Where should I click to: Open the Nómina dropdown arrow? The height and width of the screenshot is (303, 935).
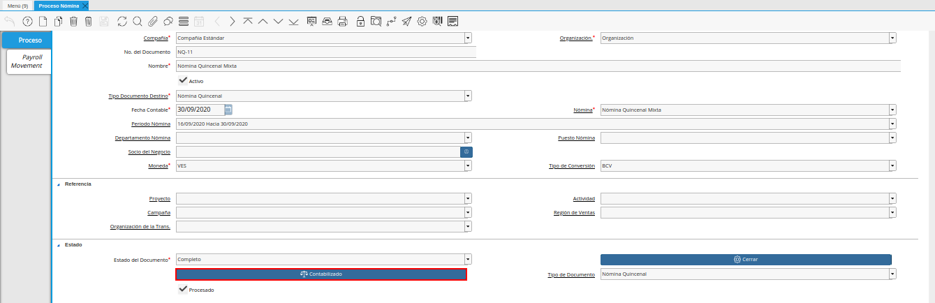[892, 110]
